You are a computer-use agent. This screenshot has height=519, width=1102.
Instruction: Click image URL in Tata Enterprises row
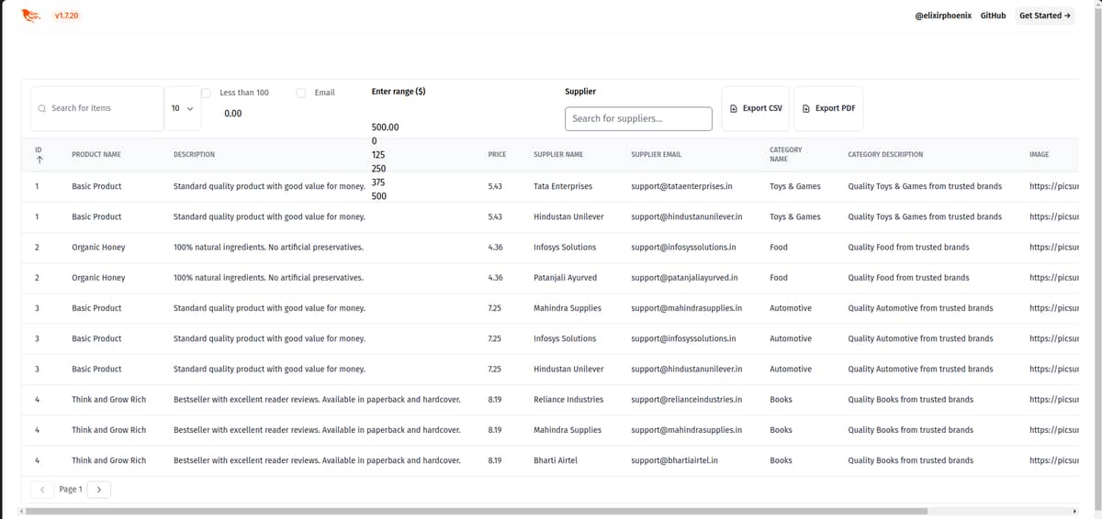coord(1053,186)
